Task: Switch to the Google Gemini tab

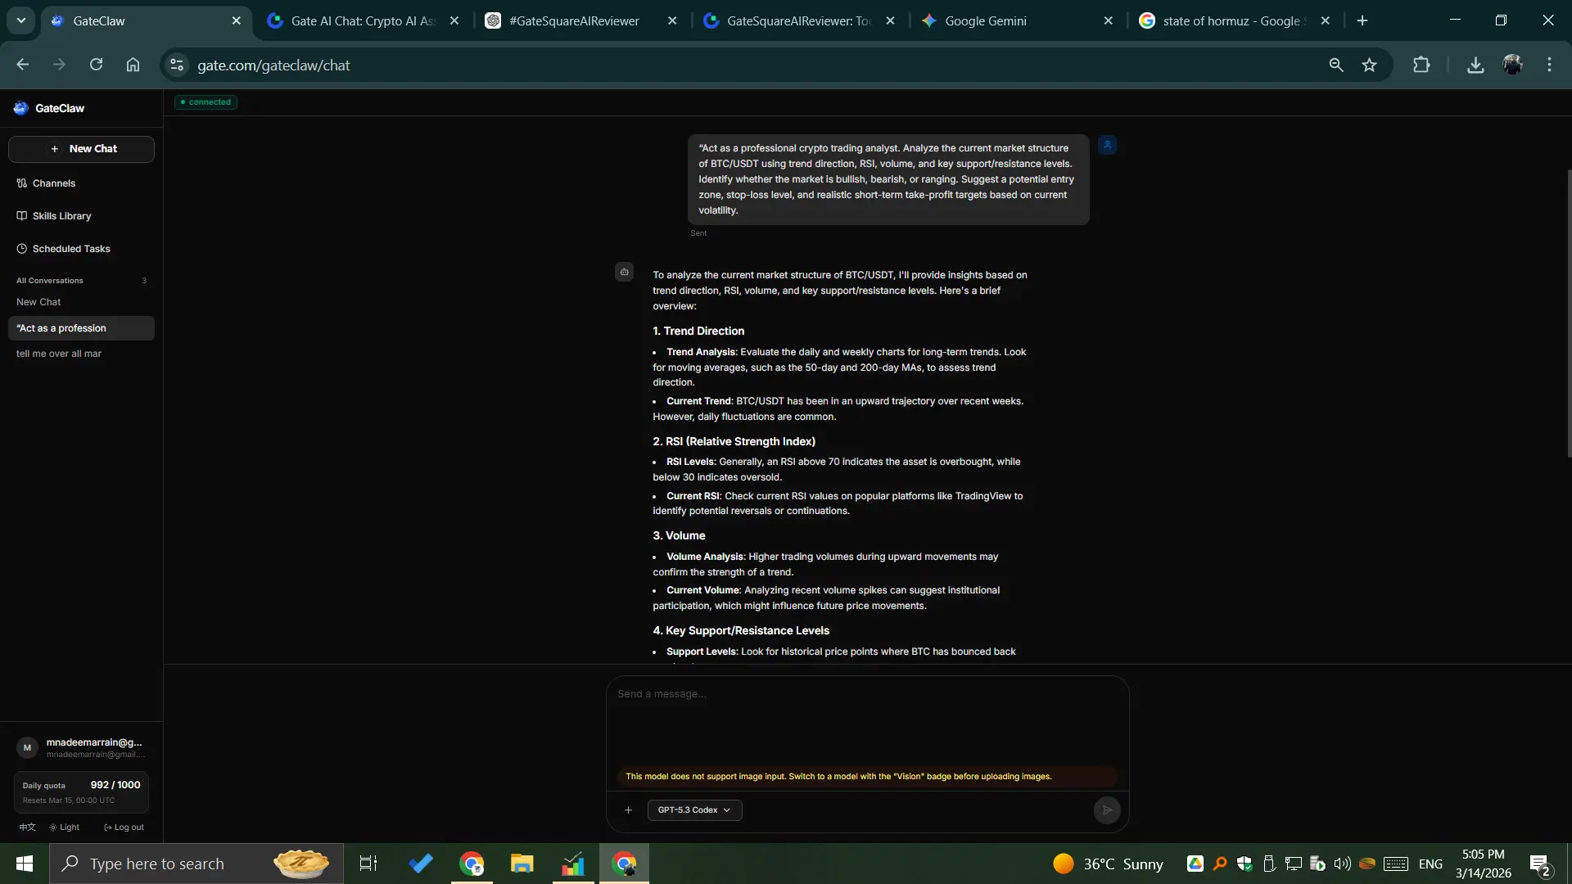Action: [985, 20]
